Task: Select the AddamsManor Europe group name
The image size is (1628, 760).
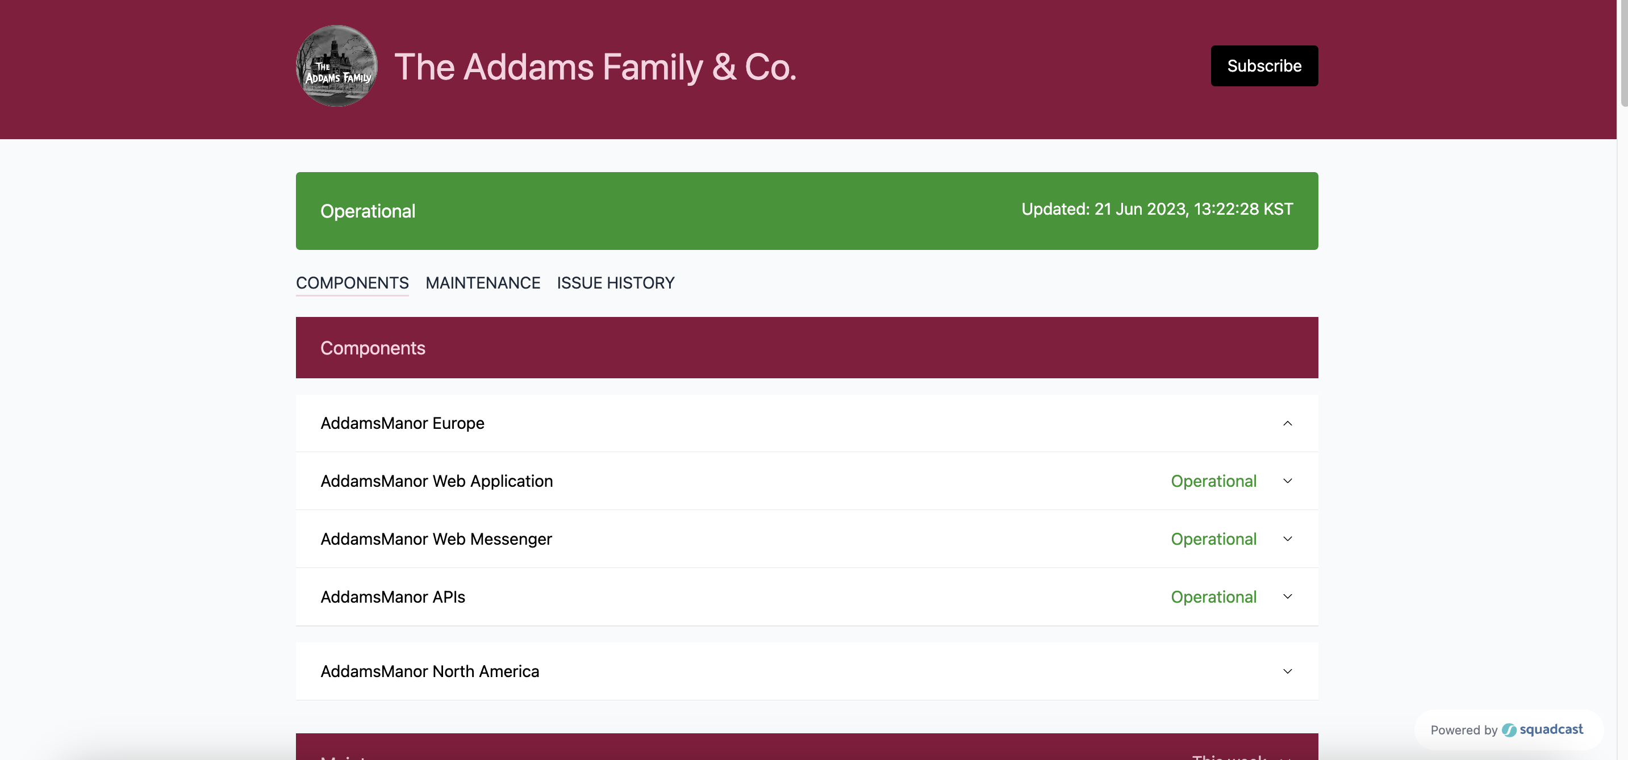Action: point(402,423)
